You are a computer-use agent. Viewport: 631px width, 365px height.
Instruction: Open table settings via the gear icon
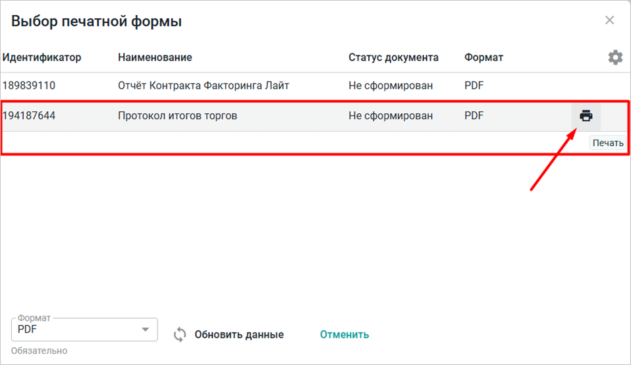[x=615, y=57]
